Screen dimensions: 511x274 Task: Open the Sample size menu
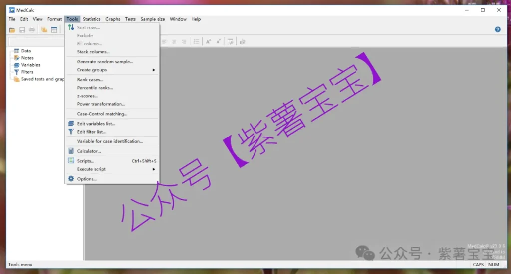click(153, 19)
